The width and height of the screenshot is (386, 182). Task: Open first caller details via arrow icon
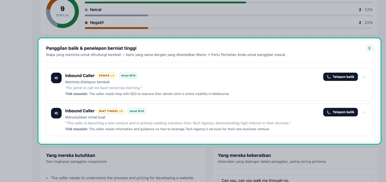(364, 77)
